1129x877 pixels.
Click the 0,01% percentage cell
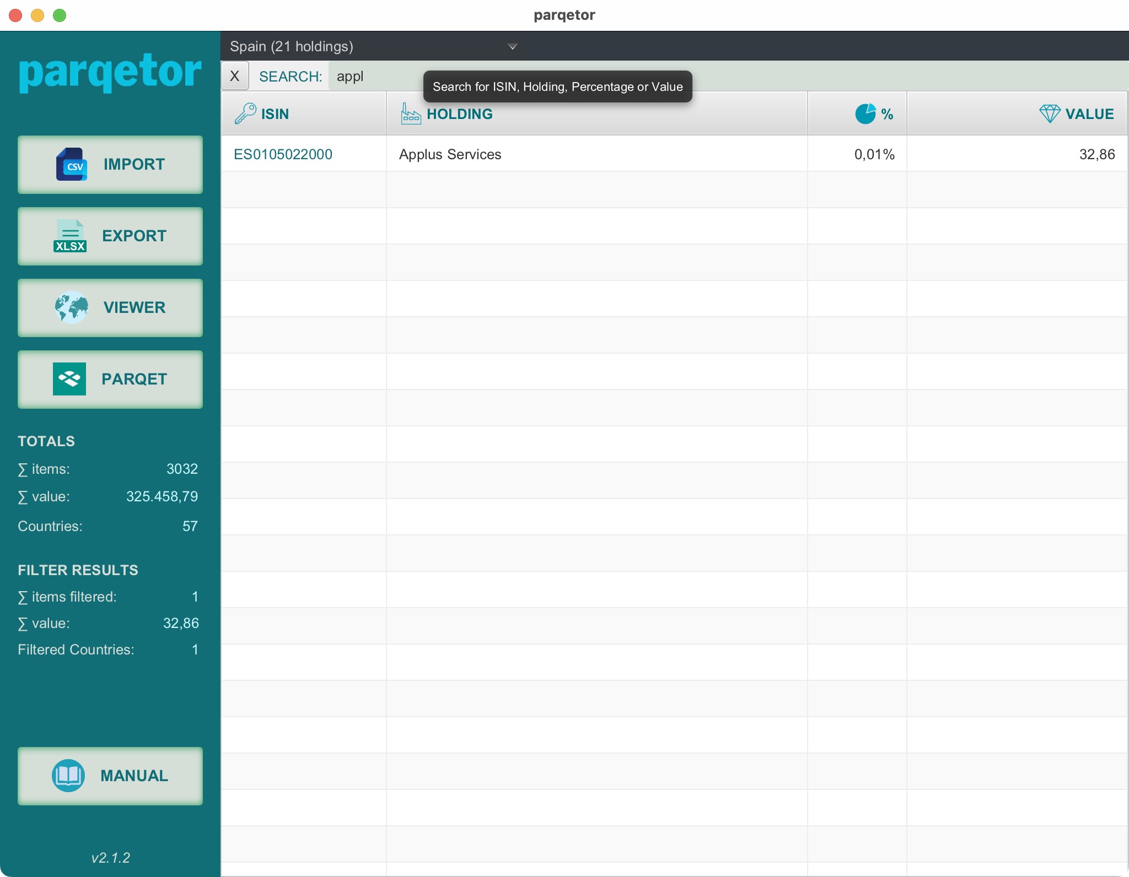[x=874, y=154]
